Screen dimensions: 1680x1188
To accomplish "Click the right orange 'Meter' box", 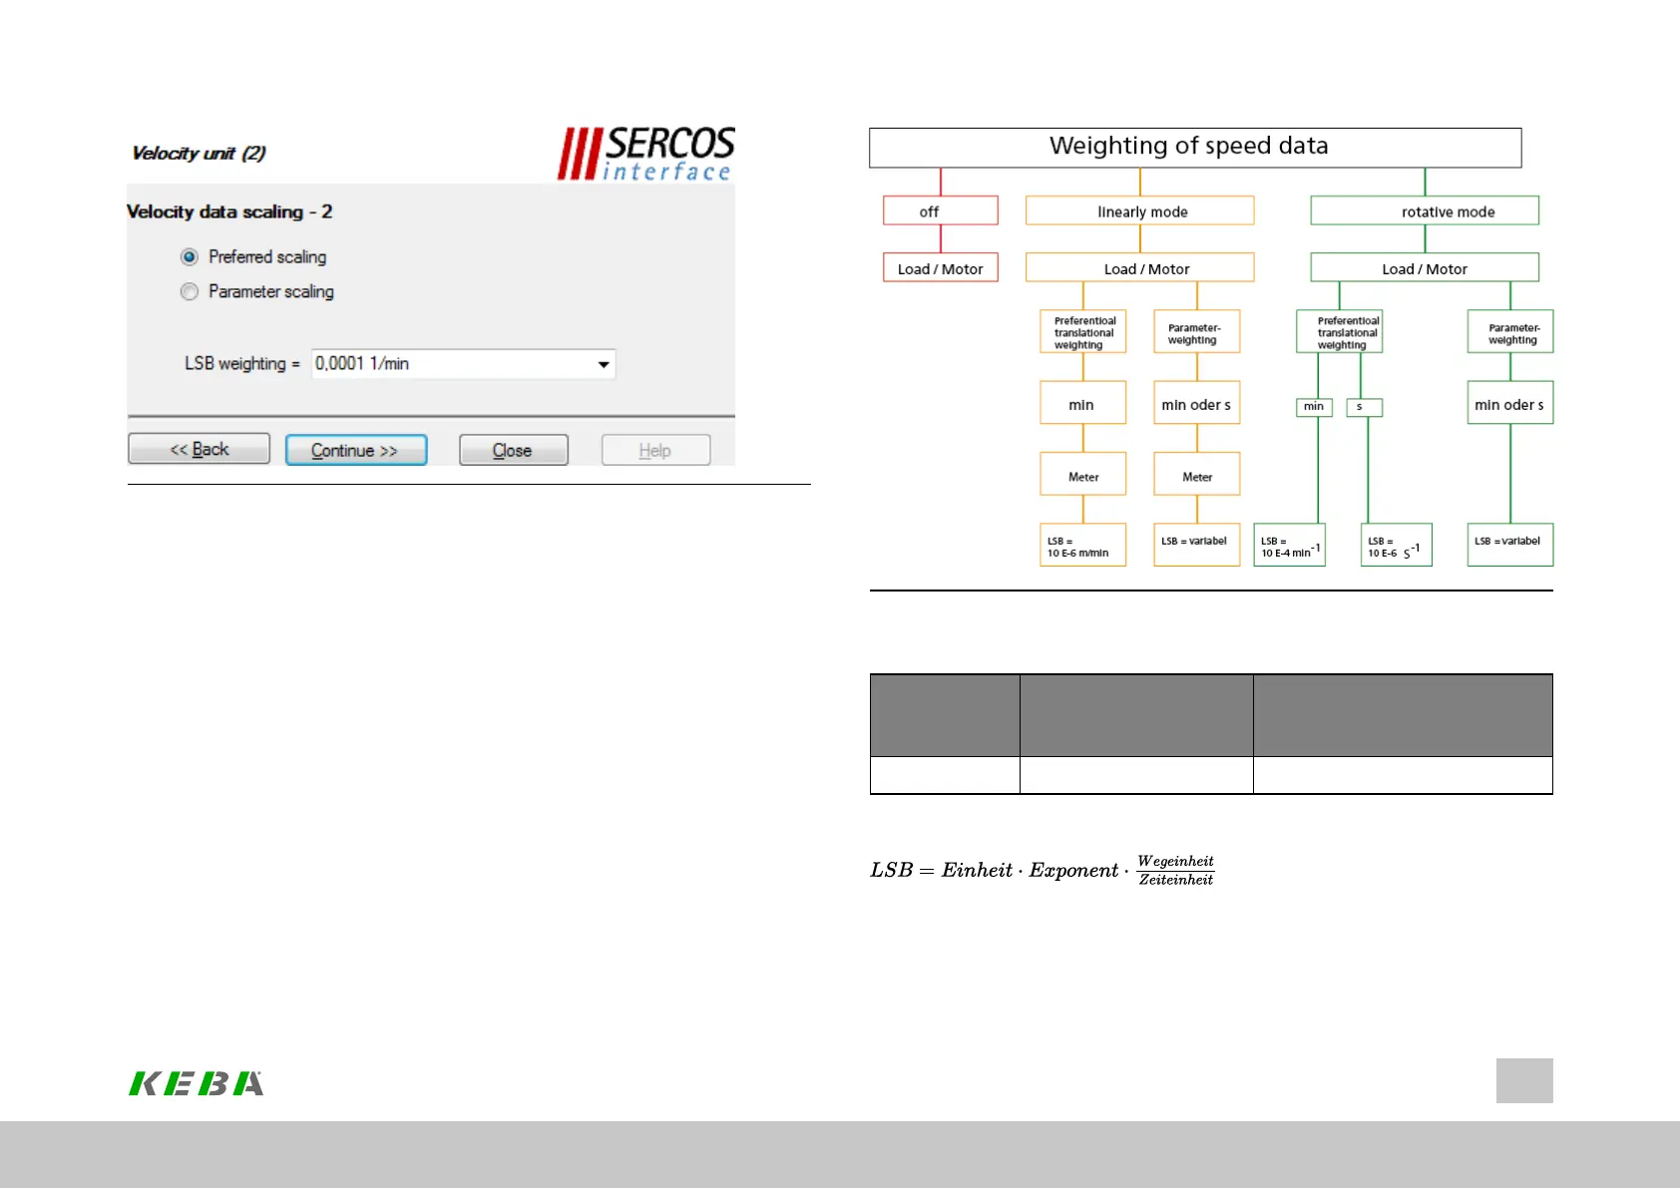I will (x=1197, y=474).
